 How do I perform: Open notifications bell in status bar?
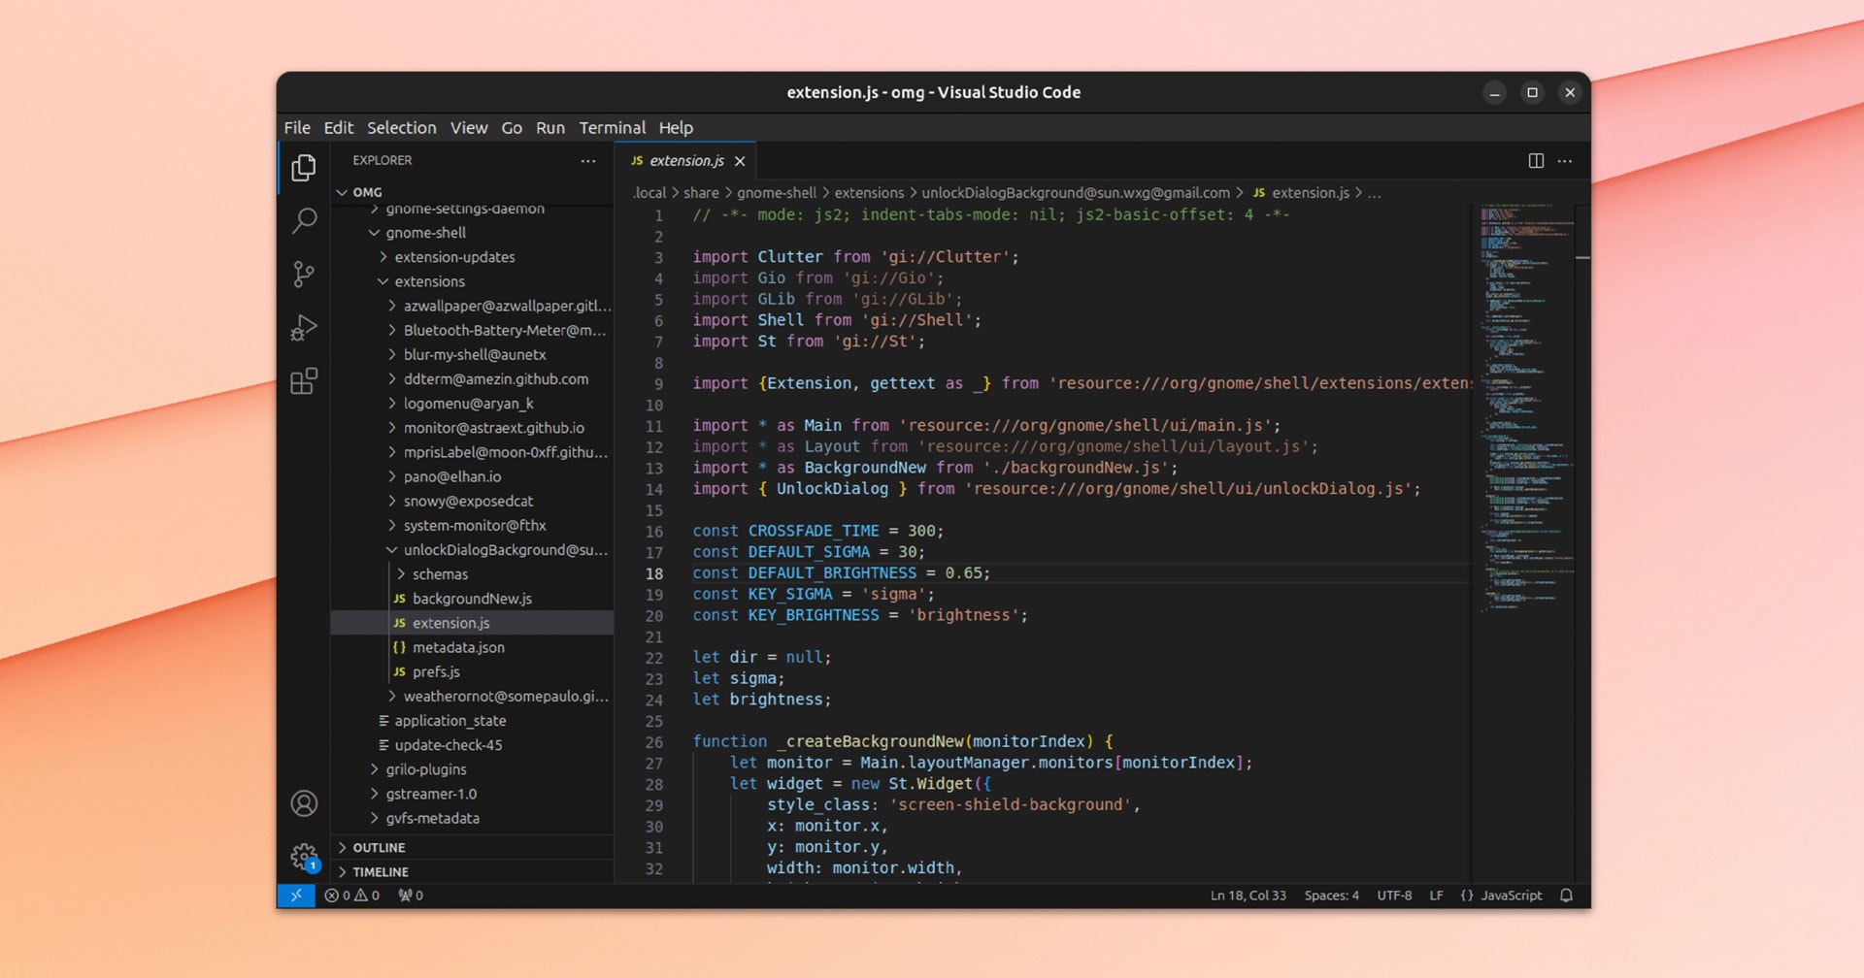[x=1566, y=896]
